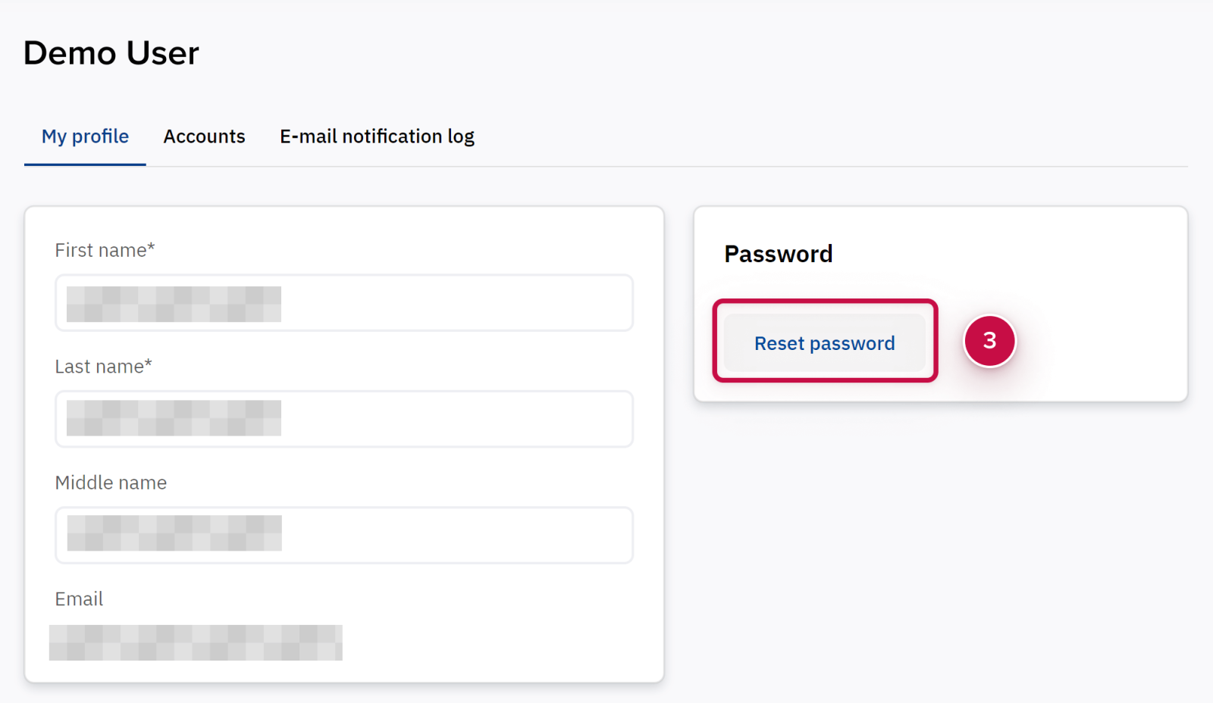Viewport: 1213px width, 703px height.
Task: Open the E-mail notification log tab
Action: tap(377, 136)
